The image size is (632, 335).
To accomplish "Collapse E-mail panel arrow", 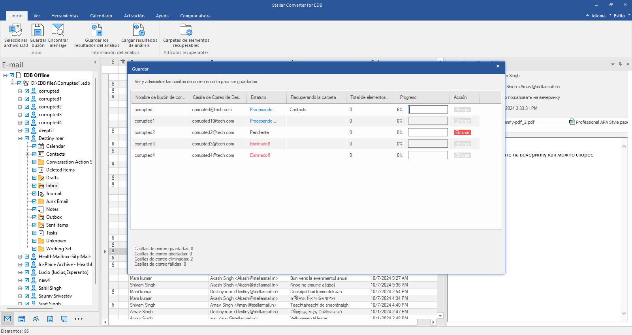I will pos(95,62).
